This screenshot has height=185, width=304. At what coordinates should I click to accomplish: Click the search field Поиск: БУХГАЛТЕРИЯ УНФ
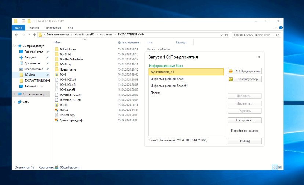[x=254, y=35]
